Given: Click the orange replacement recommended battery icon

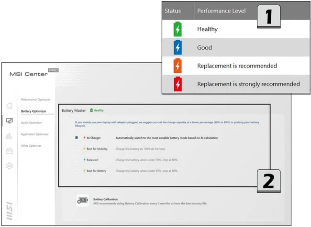Looking at the screenshot, I should 178,66.
